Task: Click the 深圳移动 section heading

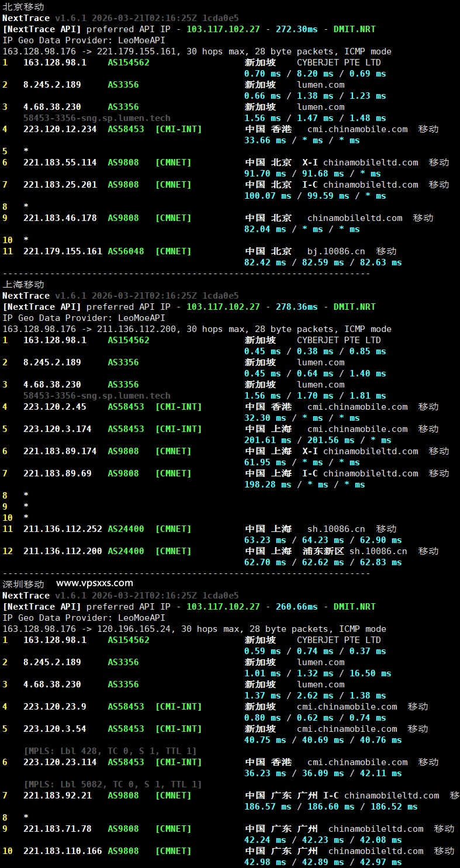Action: click(x=23, y=584)
